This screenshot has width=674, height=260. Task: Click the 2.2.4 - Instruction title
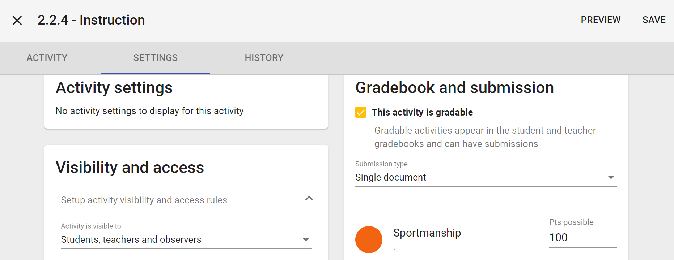(x=91, y=20)
